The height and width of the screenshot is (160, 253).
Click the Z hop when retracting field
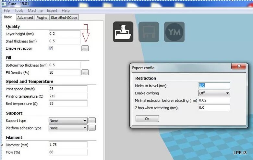[x=214, y=108]
